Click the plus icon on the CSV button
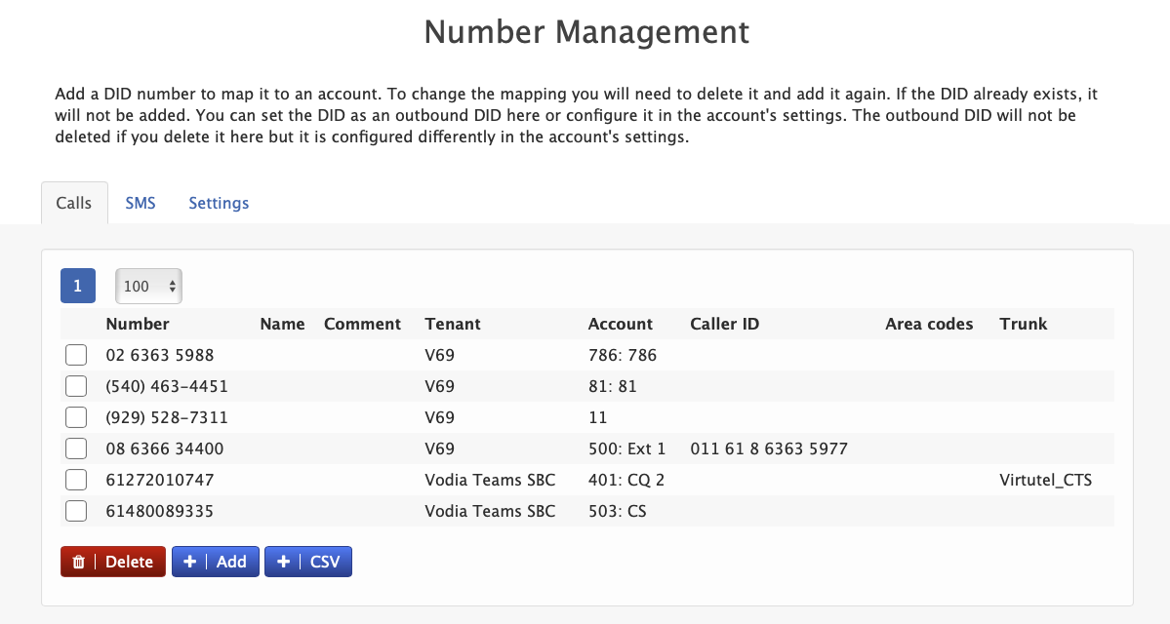The width and height of the screenshot is (1170, 624). coord(283,562)
